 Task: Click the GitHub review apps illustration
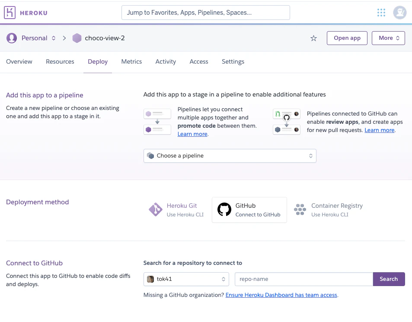286,122
